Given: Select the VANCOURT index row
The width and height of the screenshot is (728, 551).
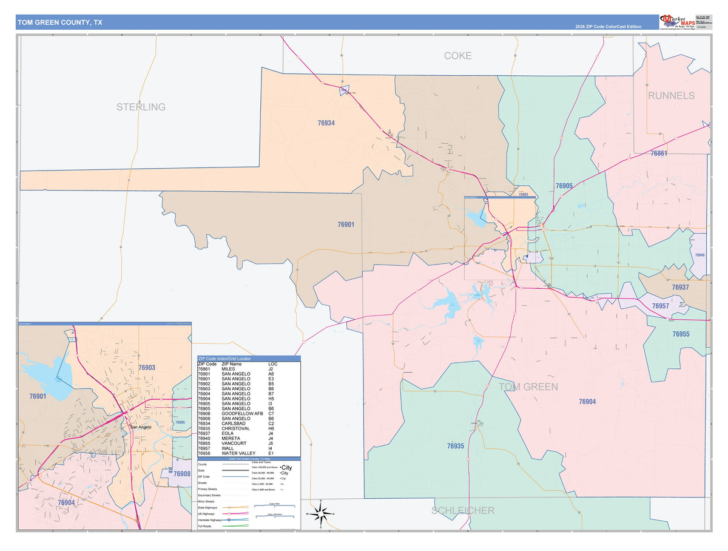Looking at the screenshot, I should pos(248,443).
